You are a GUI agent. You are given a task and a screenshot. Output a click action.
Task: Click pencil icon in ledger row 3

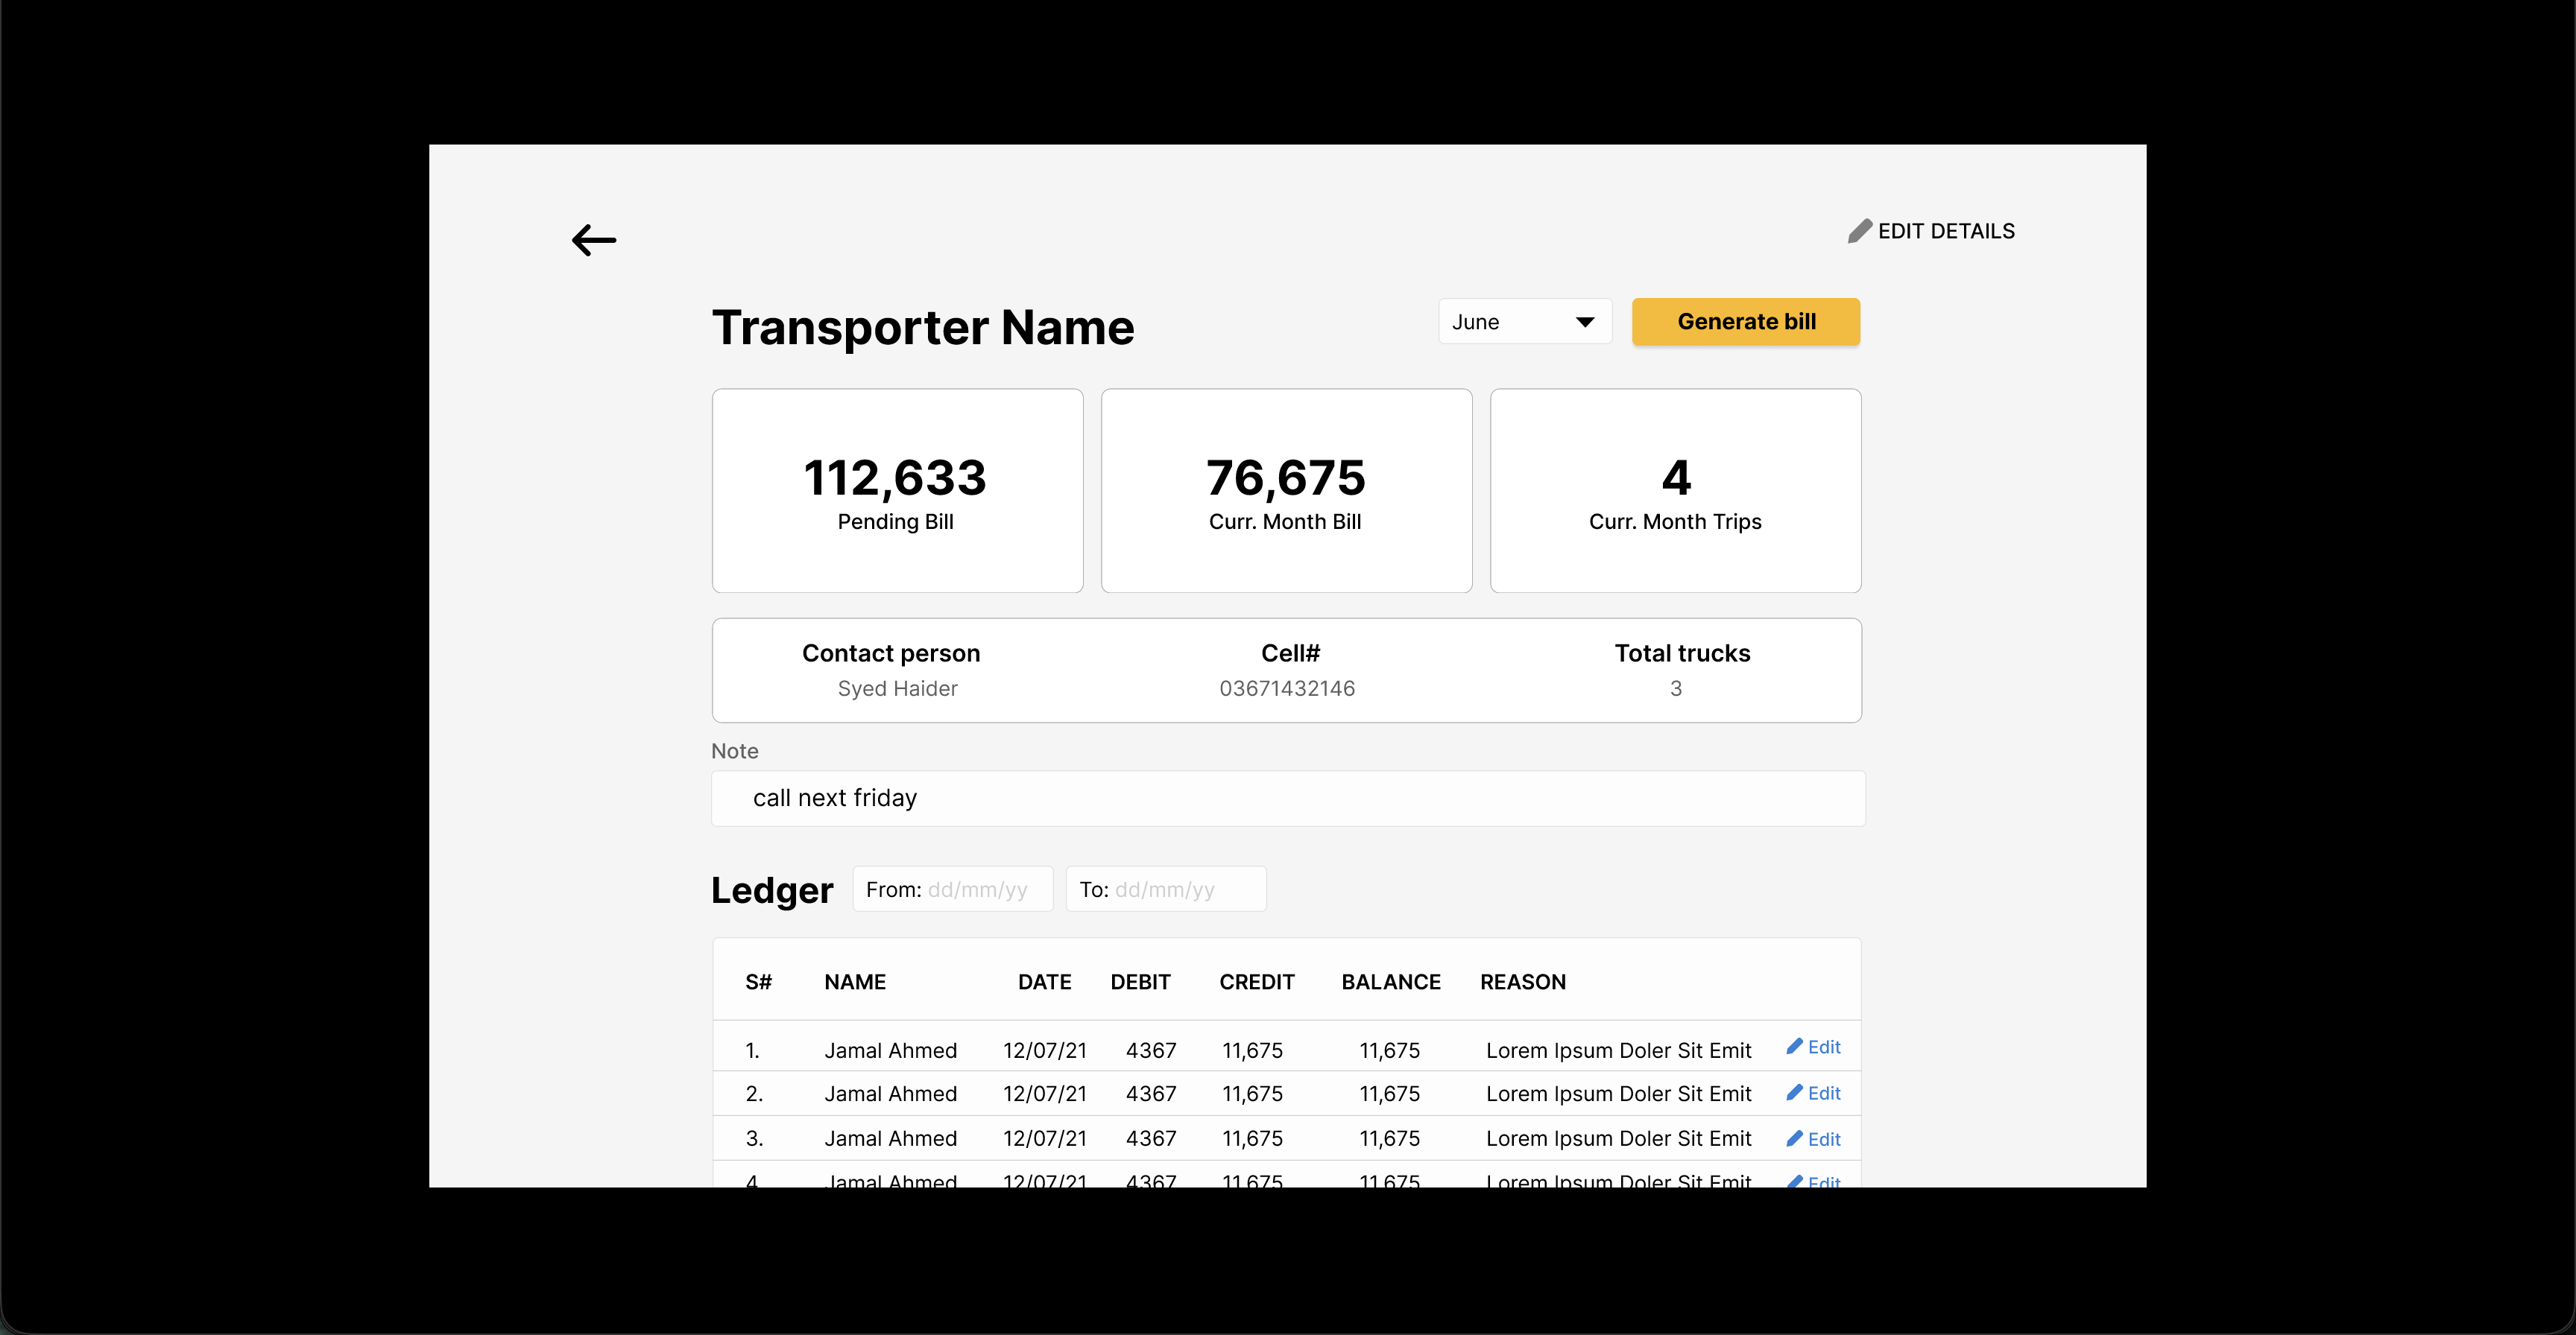(1794, 1138)
